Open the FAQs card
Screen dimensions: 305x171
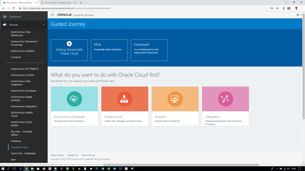click(109, 50)
